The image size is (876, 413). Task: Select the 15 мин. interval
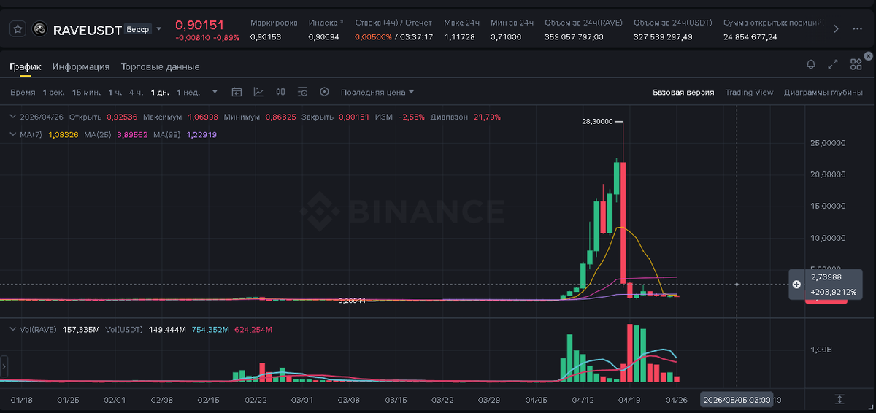coord(87,93)
